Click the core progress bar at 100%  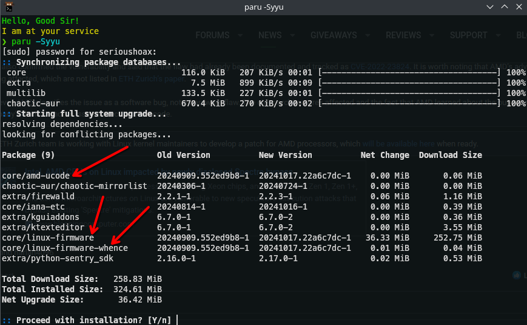point(409,72)
